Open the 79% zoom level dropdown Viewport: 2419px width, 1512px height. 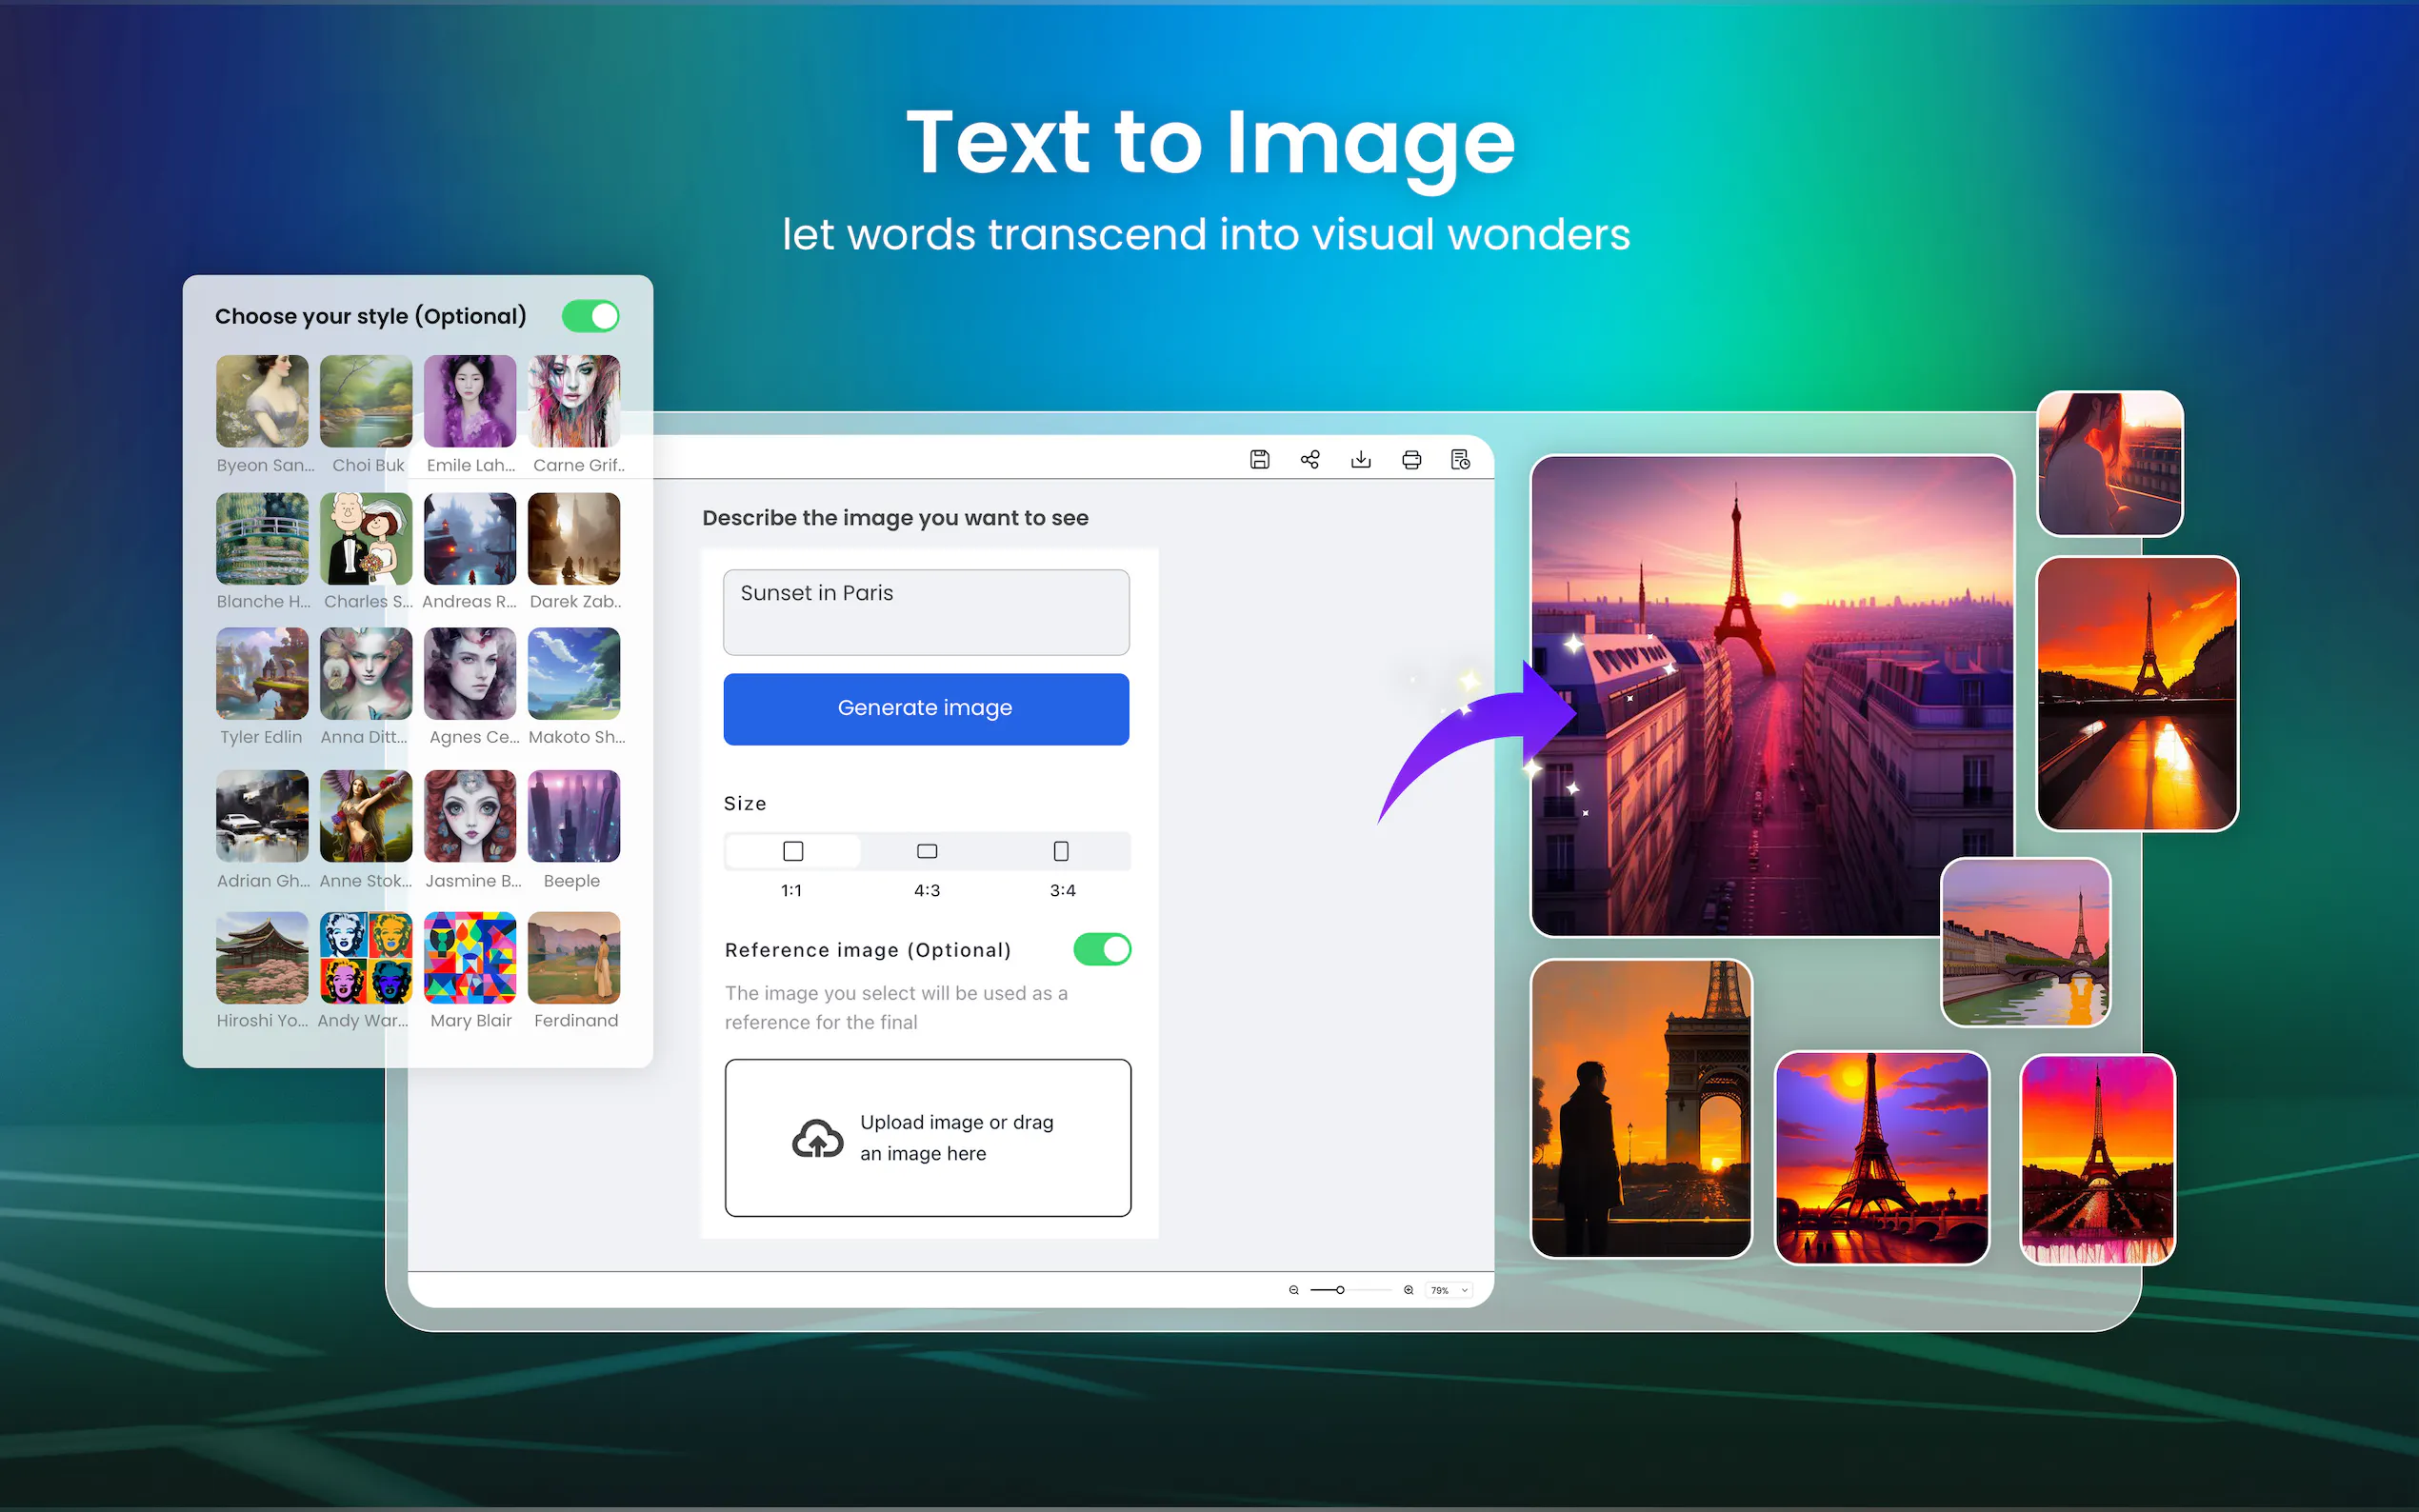click(x=1449, y=1290)
